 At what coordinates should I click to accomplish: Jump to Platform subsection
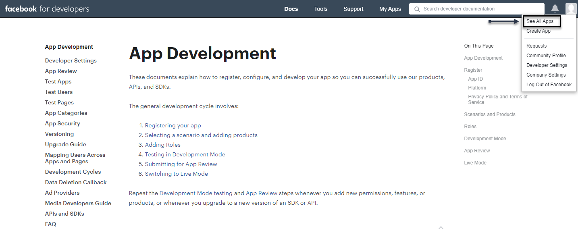pos(477,88)
